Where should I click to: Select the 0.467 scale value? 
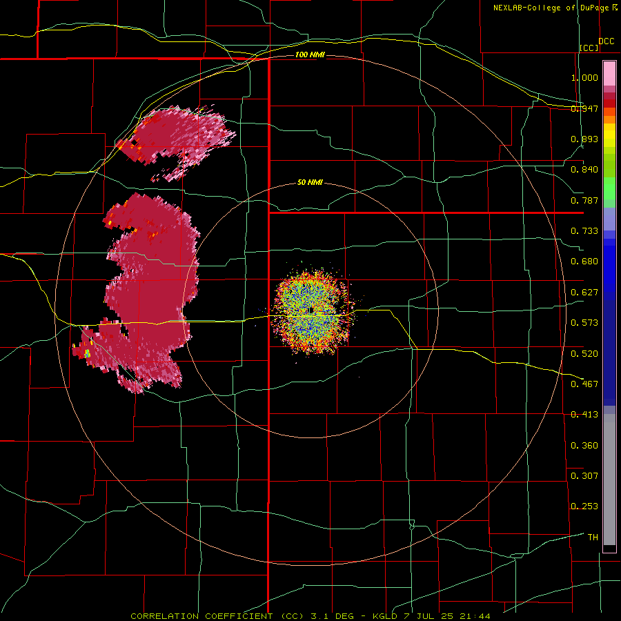[584, 384]
